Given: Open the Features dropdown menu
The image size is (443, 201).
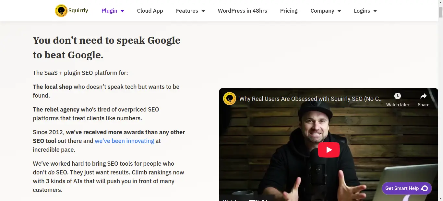Looking at the screenshot, I should coord(190,11).
